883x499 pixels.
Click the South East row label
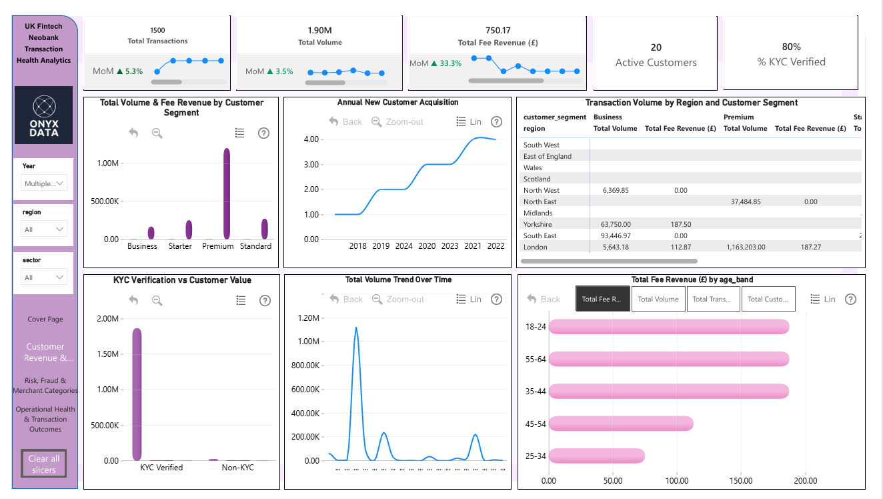540,235
